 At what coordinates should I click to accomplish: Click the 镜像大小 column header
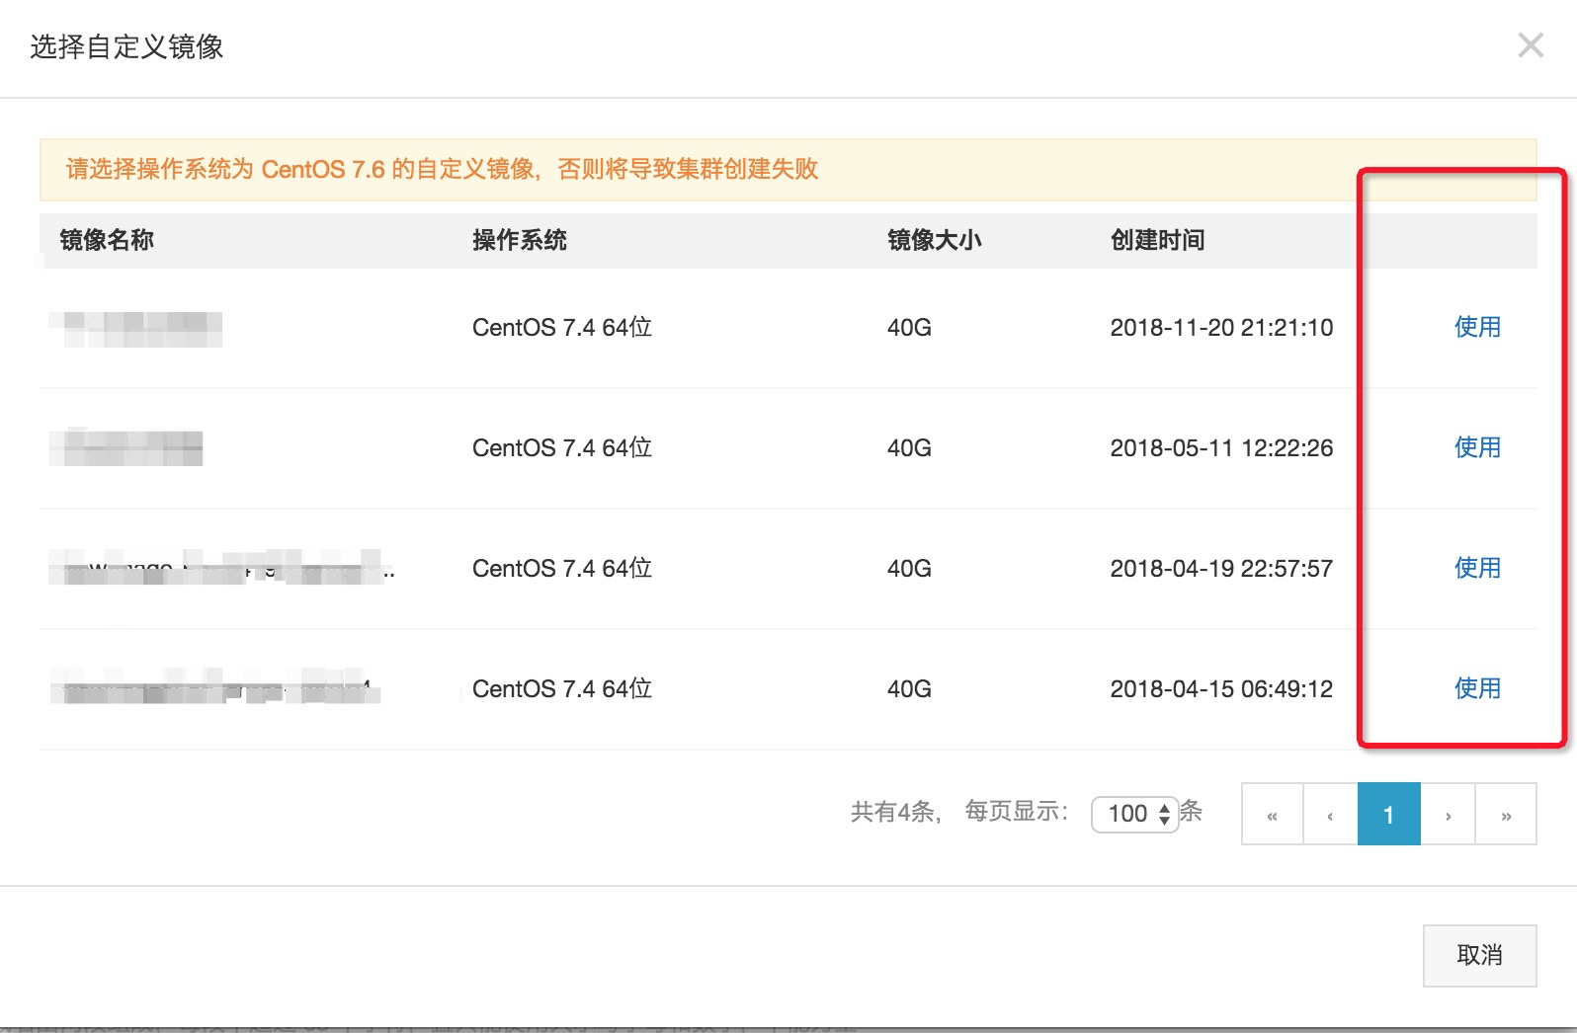(935, 240)
